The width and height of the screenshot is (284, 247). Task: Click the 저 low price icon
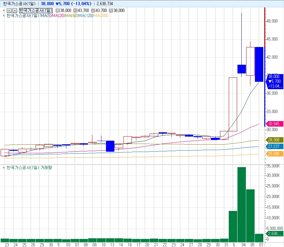111,10
